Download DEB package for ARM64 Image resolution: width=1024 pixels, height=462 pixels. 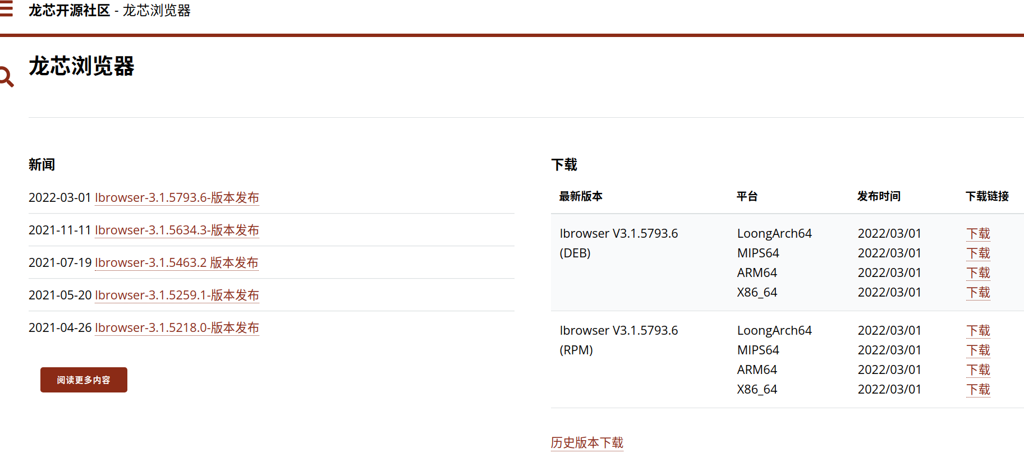click(x=978, y=273)
